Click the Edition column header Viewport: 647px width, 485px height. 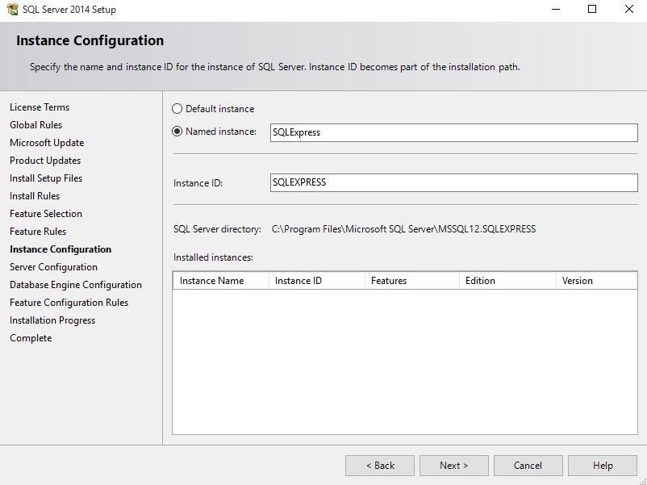pos(508,281)
